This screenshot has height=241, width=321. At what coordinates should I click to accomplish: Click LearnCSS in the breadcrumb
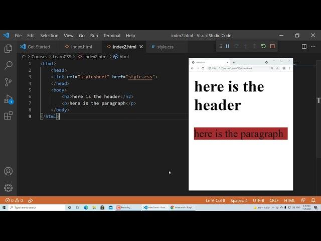coord(62,57)
